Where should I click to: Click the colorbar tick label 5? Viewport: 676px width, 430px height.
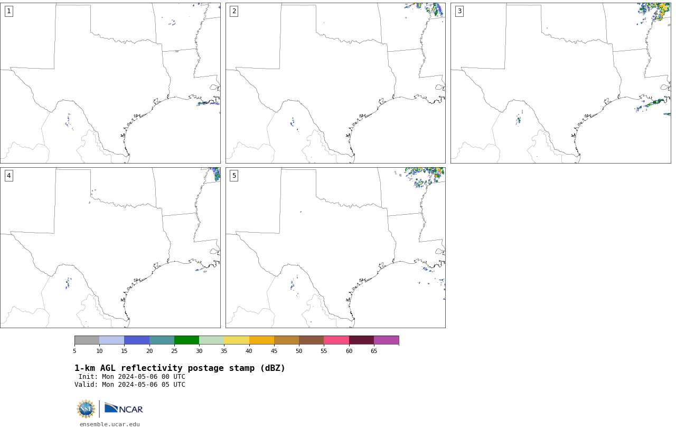pyautogui.click(x=74, y=351)
